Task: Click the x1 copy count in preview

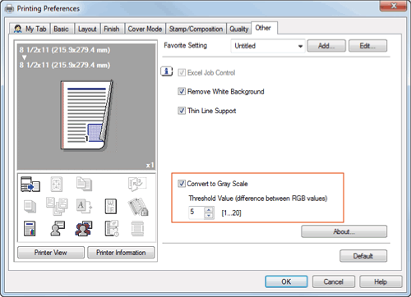Action: click(150, 165)
